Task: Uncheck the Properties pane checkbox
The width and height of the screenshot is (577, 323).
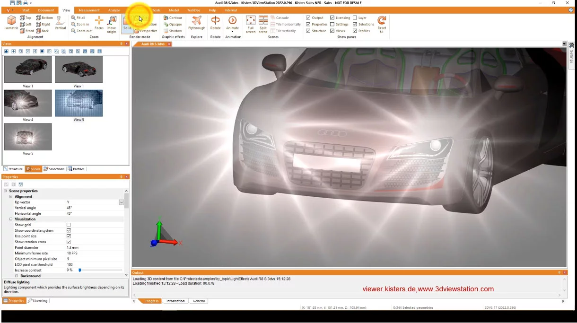Action: click(308, 24)
